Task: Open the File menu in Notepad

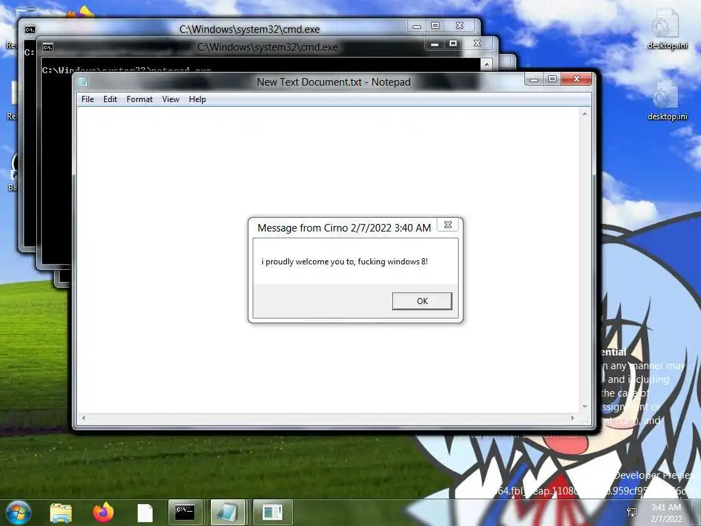Action: (x=88, y=99)
